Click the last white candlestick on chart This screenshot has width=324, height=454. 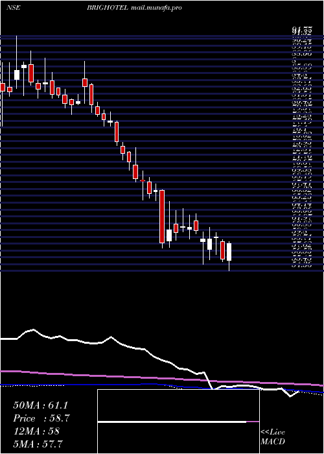(x=229, y=252)
